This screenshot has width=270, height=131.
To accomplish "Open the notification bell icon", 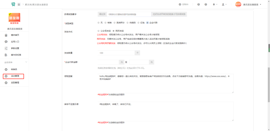I will click(214, 4).
